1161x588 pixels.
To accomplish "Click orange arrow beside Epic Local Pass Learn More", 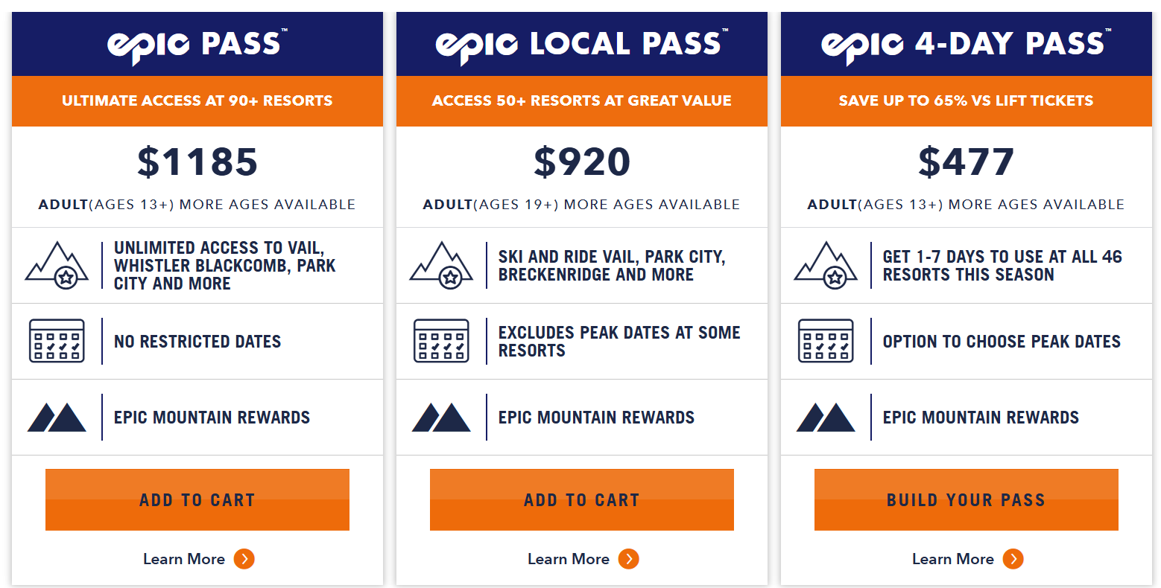I will point(629,559).
